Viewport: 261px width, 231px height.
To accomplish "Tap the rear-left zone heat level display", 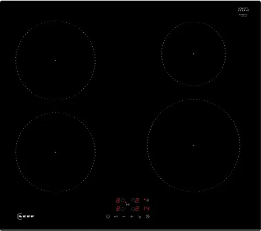I will pos(118,200).
